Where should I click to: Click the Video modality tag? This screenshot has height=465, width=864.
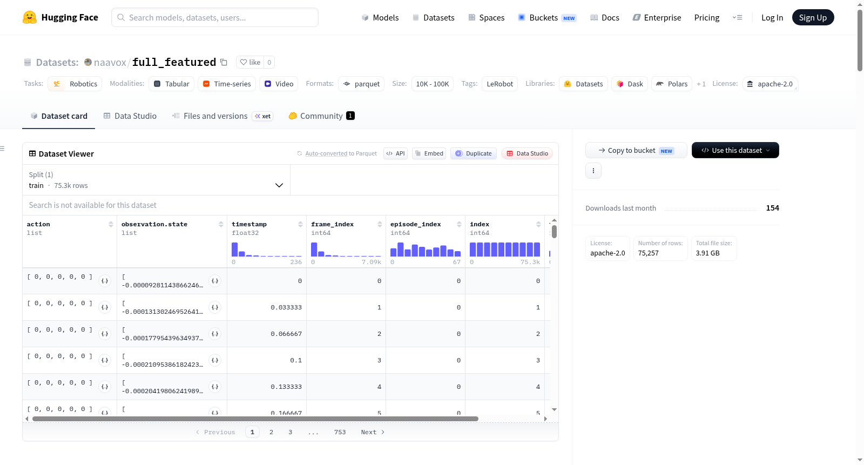tap(279, 84)
